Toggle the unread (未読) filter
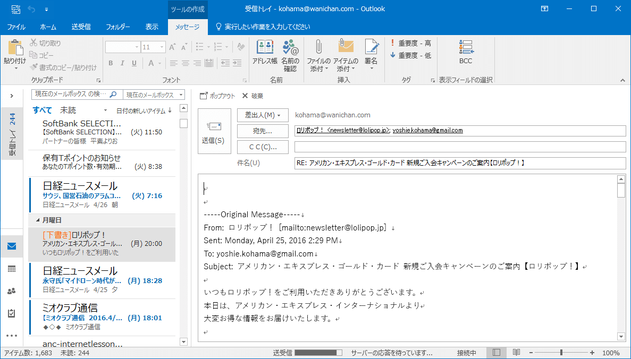The width and height of the screenshot is (631, 359). click(68, 110)
